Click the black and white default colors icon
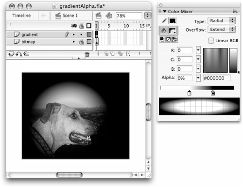 tap(162, 39)
